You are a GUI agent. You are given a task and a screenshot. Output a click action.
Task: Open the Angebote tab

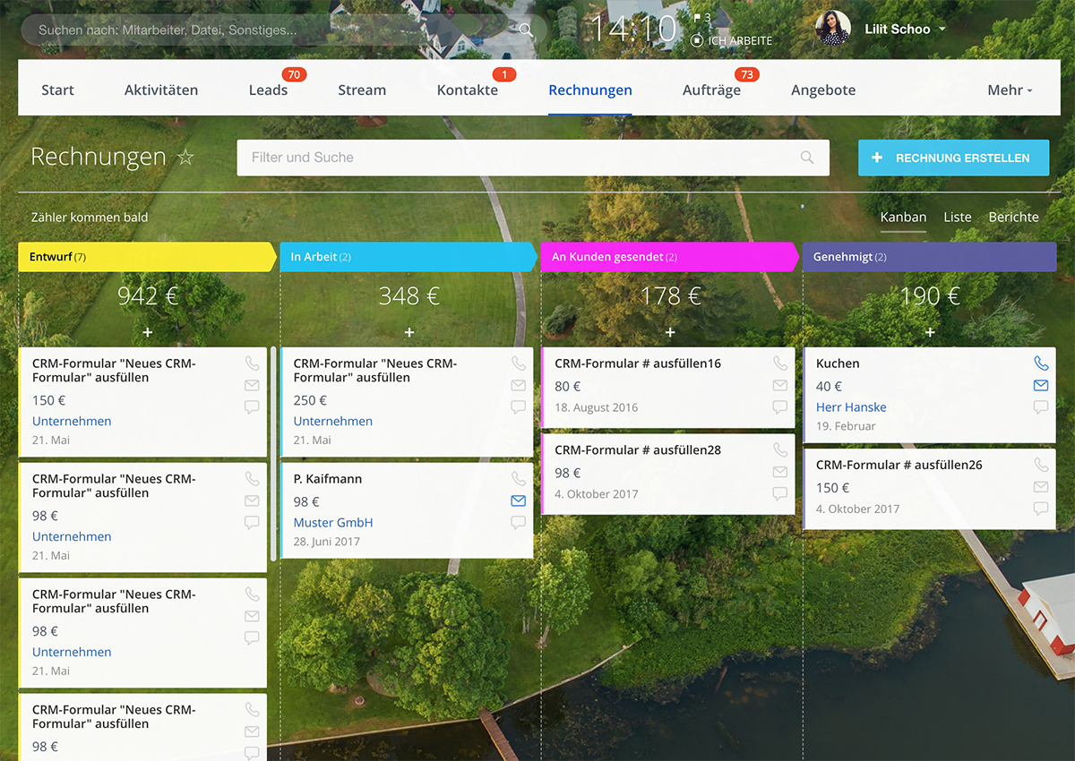[823, 90]
